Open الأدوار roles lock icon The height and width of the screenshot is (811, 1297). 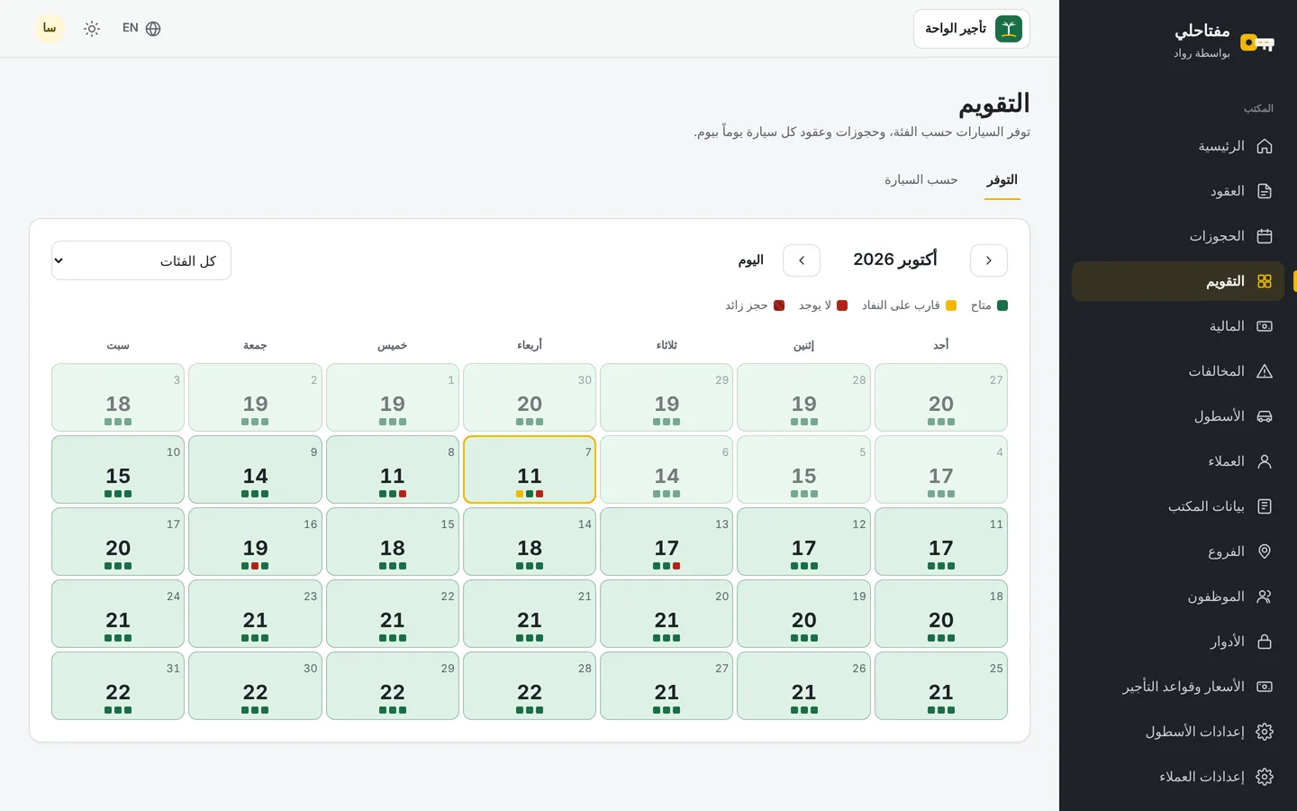tap(1265, 642)
